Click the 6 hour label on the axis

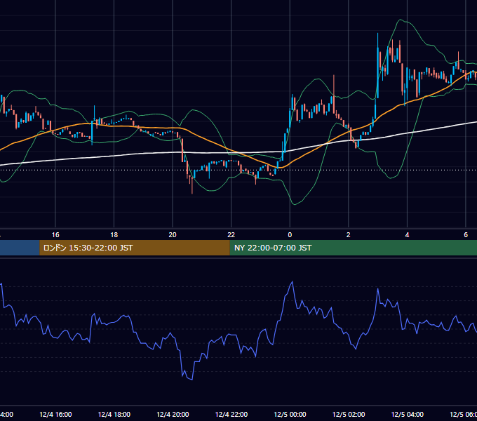pos(466,235)
